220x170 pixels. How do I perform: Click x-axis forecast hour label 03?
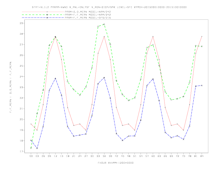[x=37, y=156]
